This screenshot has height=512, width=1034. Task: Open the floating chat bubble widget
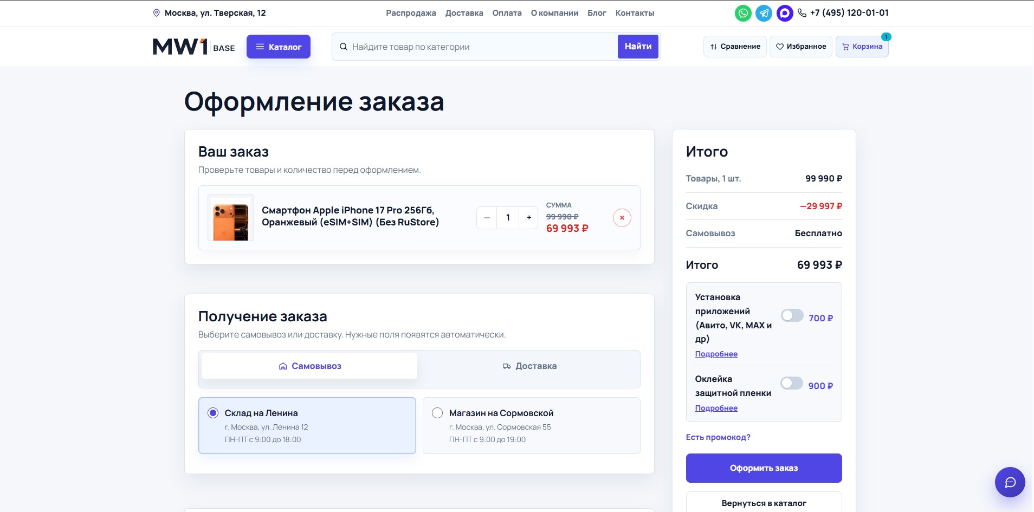(1010, 482)
